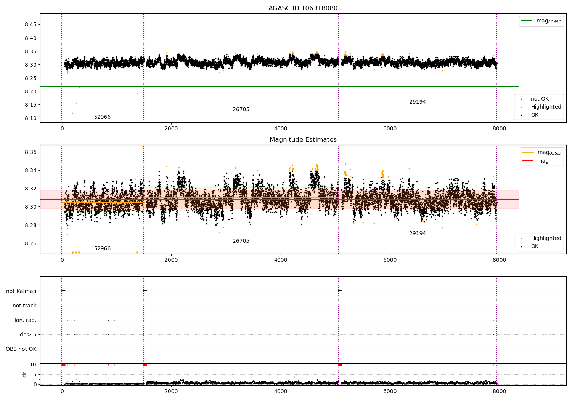Viewport: 572px width, 400px height.
Task: Click the 8.26 y-axis tick label
Action: tap(30, 243)
